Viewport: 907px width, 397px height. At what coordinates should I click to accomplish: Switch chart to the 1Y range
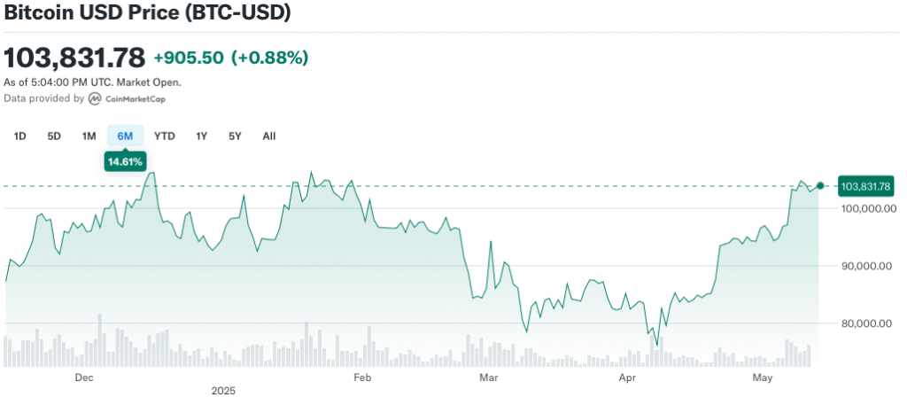201,136
